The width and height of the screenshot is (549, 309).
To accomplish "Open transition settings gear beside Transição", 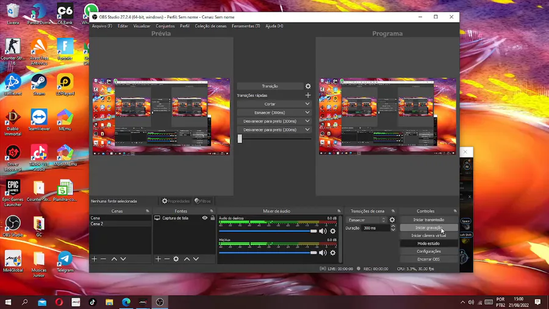I will [x=308, y=86].
